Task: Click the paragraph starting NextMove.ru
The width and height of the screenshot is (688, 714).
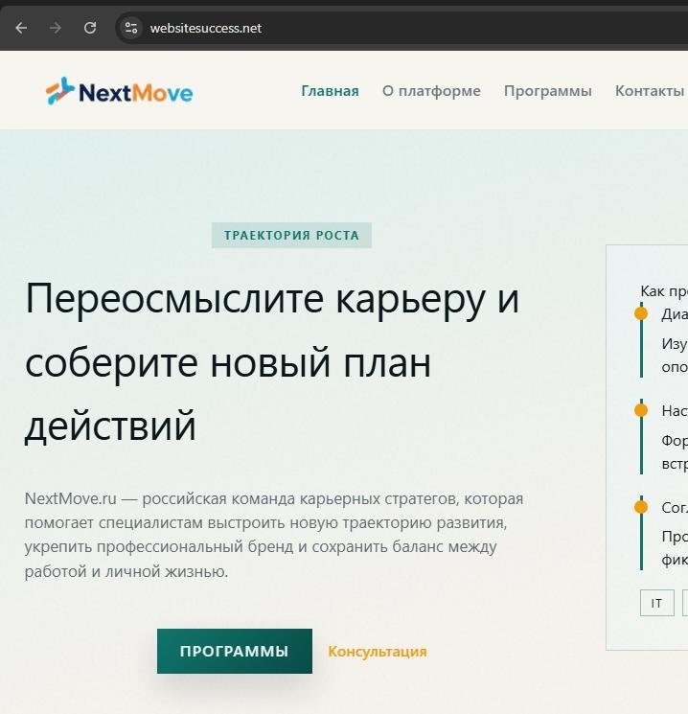Action: [x=274, y=535]
